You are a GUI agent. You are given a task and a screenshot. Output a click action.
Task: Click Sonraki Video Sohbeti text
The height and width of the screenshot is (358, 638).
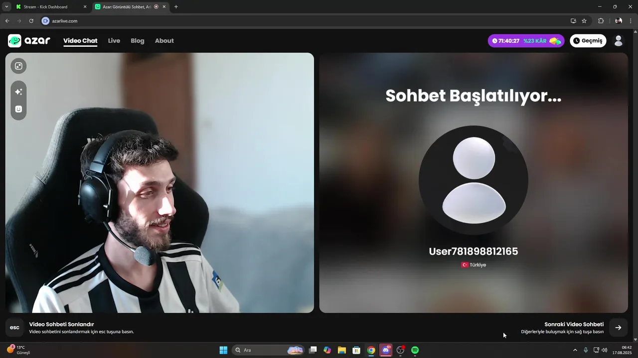574,324
